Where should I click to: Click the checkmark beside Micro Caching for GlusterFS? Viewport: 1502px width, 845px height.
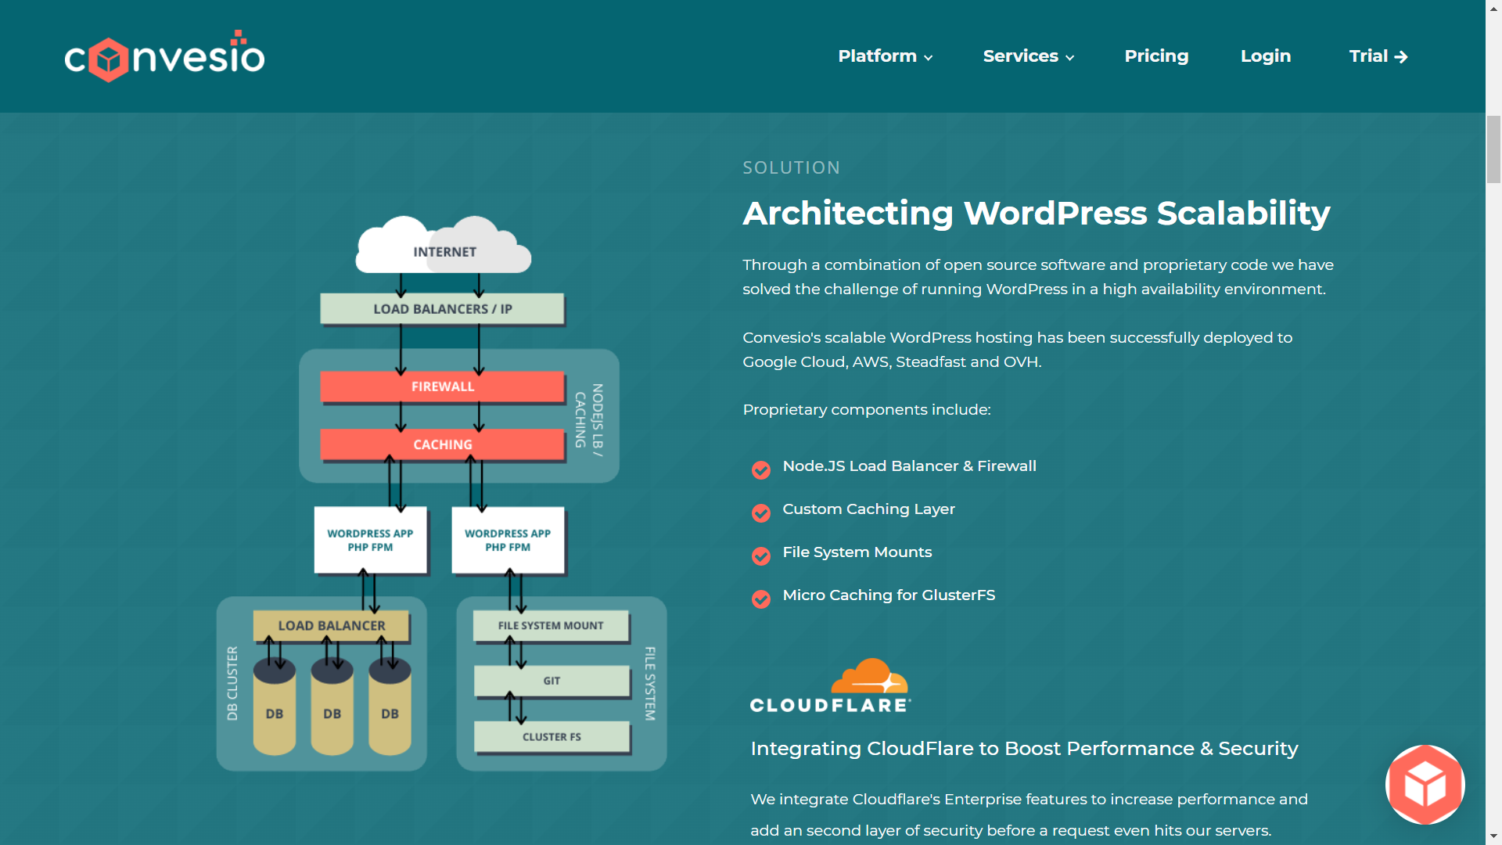(x=760, y=599)
